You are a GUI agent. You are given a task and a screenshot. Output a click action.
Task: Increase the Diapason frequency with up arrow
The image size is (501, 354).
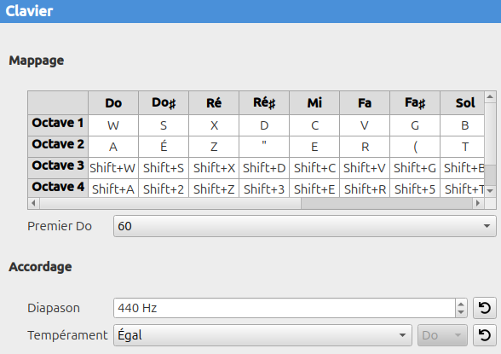point(461,305)
